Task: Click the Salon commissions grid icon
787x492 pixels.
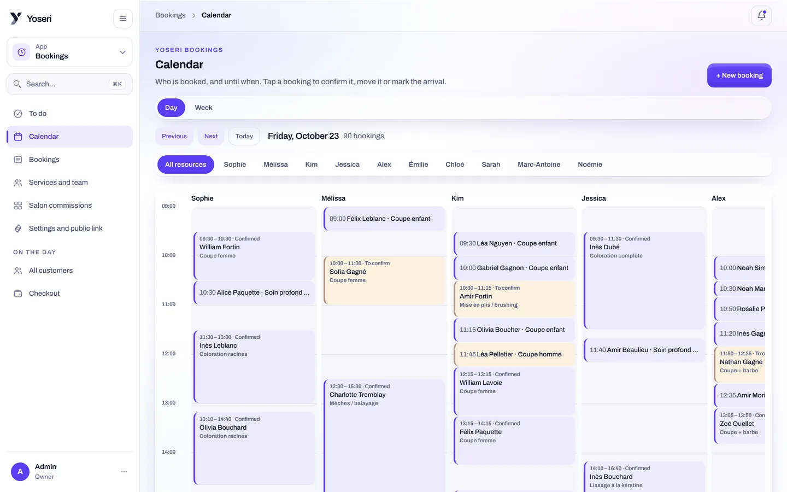Action: pos(18,206)
